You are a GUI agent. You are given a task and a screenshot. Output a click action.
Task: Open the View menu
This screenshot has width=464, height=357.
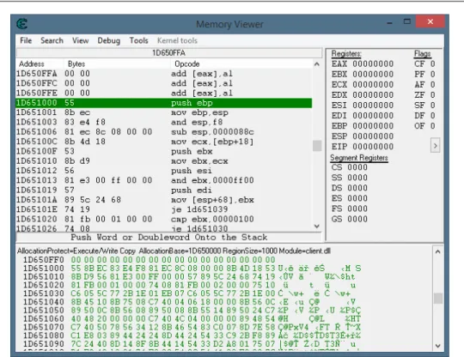click(81, 40)
